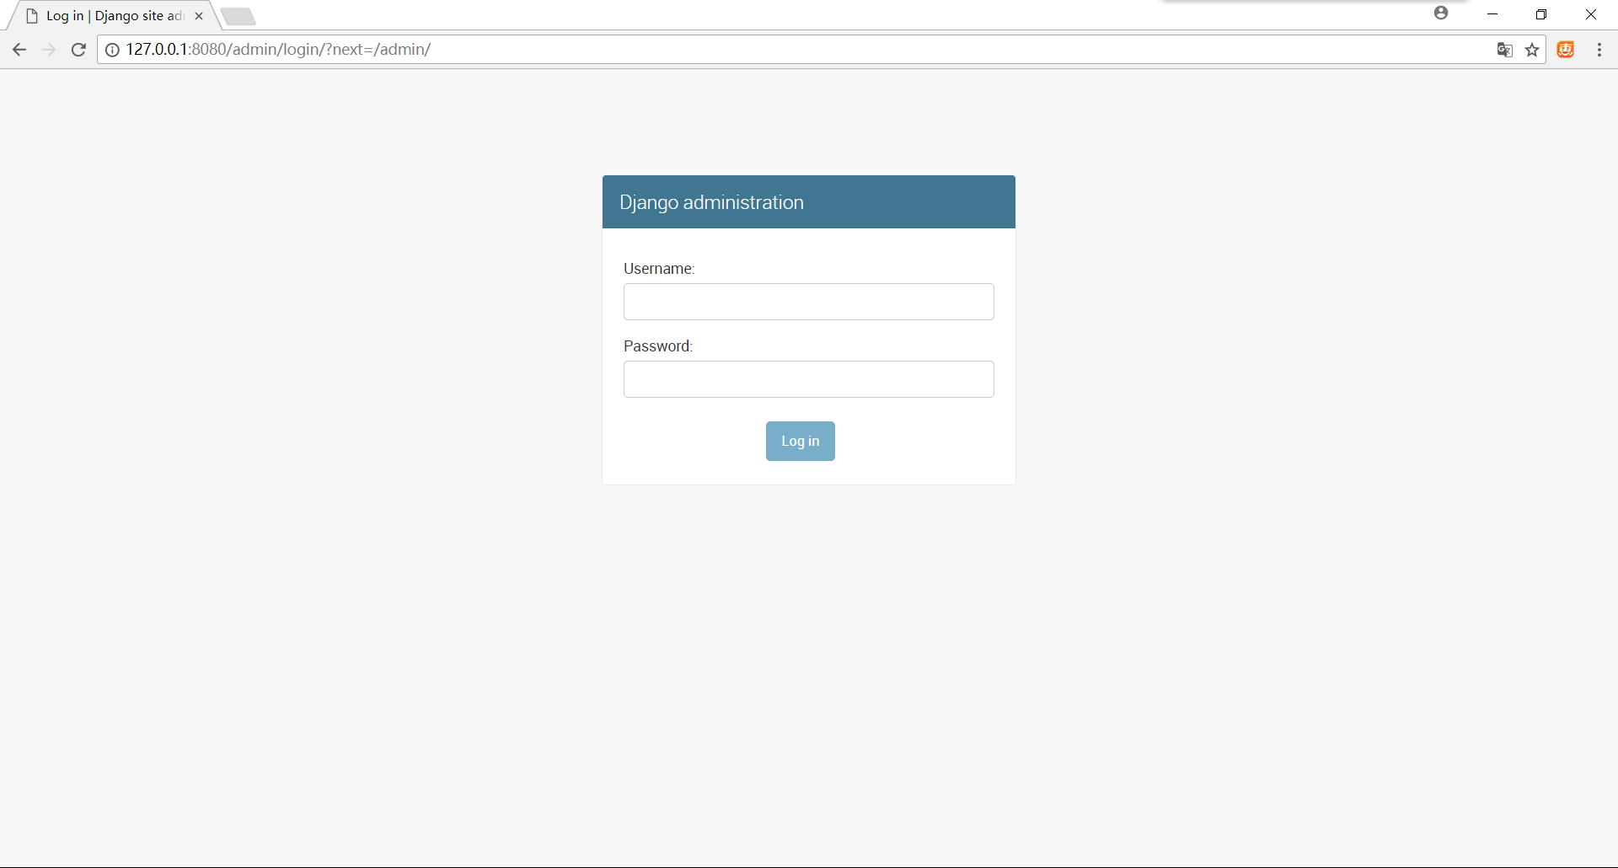Click into the Username field
Image resolution: width=1618 pixels, height=868 pixels.
tap(809, 302)
